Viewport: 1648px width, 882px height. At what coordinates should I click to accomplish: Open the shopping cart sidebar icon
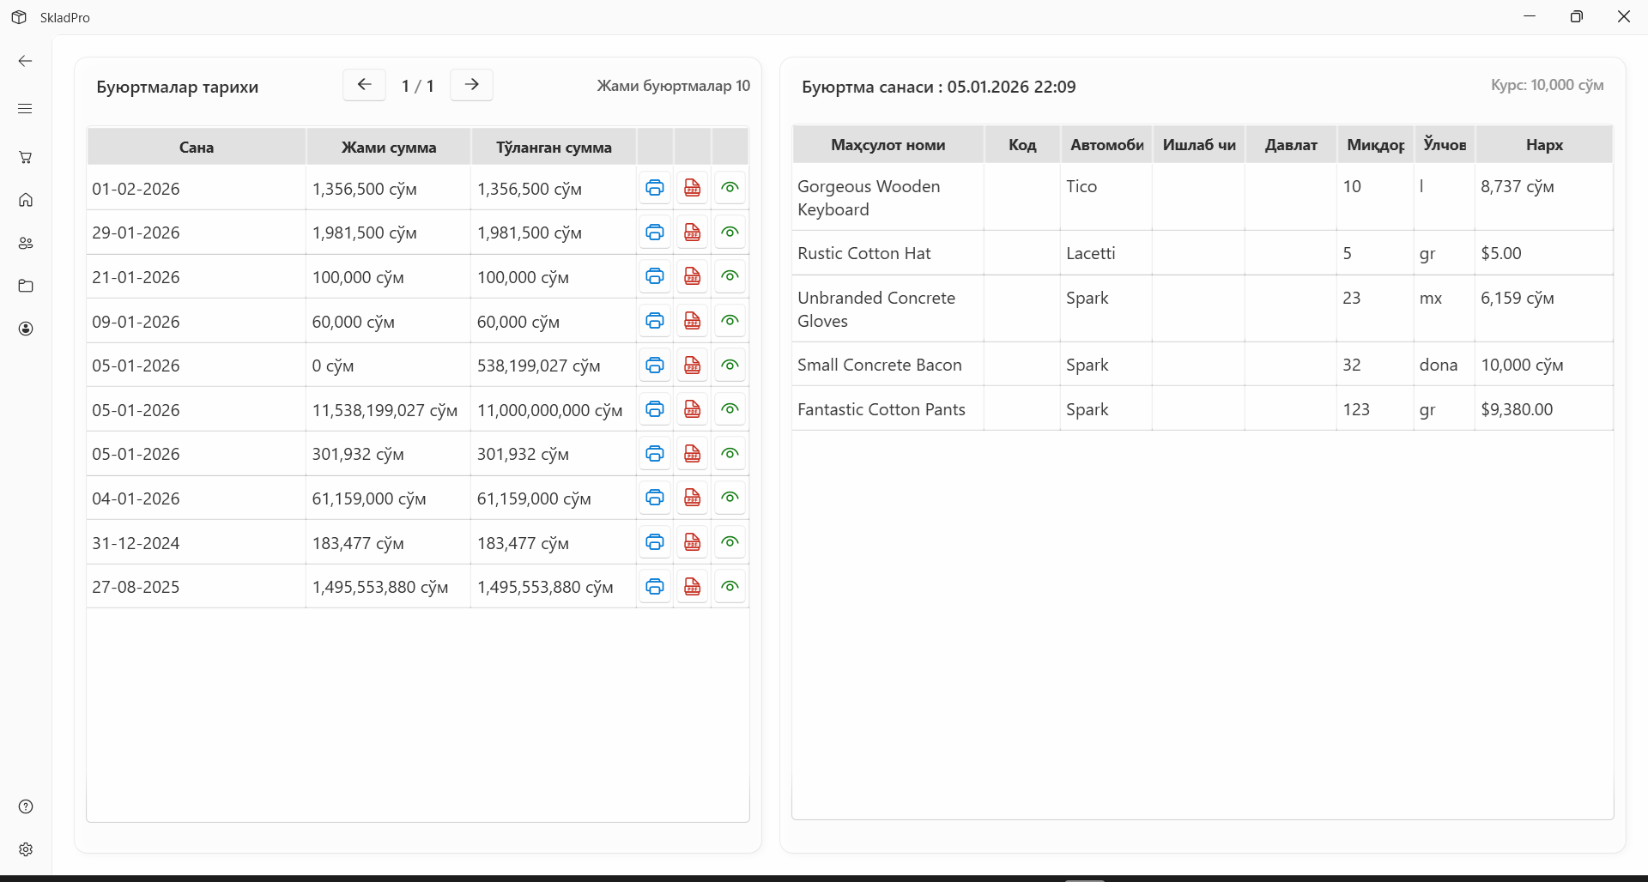(26, 157)
